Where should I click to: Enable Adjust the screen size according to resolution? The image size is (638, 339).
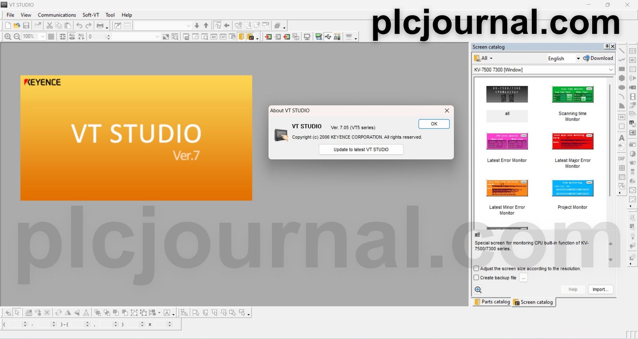click(x=476, y=268)
